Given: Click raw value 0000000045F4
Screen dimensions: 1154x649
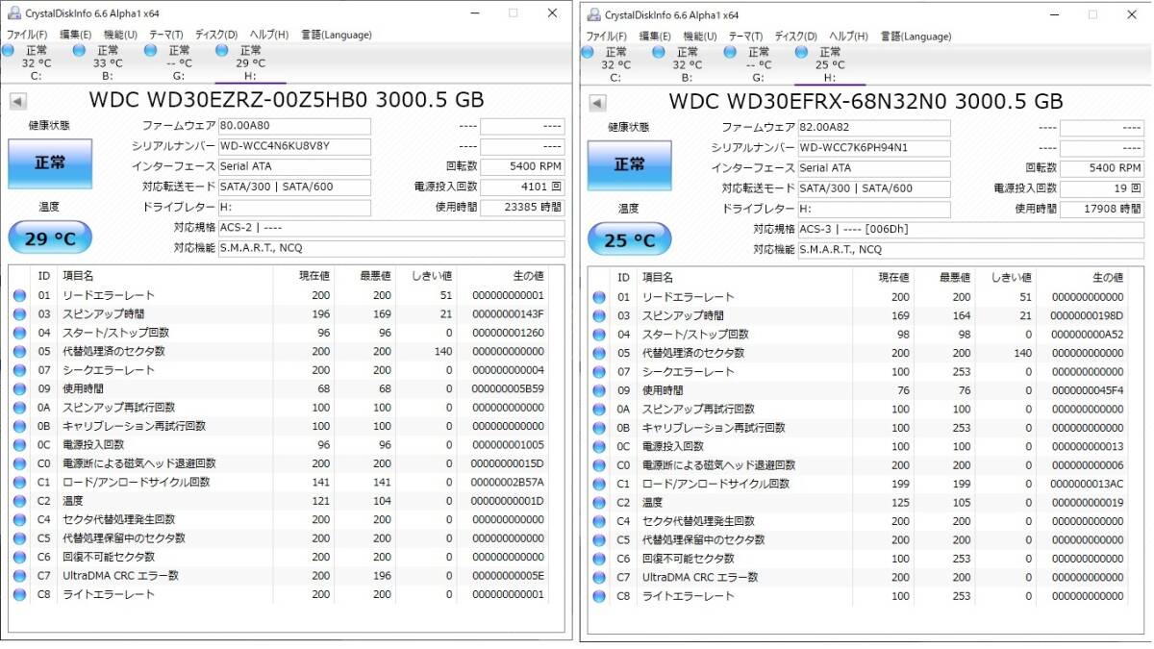Looking at the screenshot, I should [1088, 390].
